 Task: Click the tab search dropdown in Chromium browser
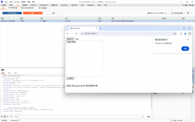click(68, 28)
